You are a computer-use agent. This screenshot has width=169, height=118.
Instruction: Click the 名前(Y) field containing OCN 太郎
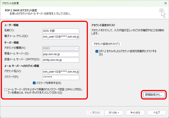click(x=61, y=30)
